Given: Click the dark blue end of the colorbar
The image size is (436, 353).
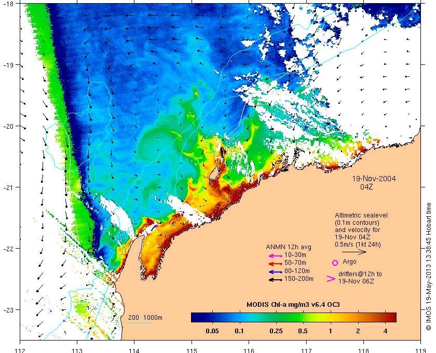Looking at the screenshot, I should [196, 317].
